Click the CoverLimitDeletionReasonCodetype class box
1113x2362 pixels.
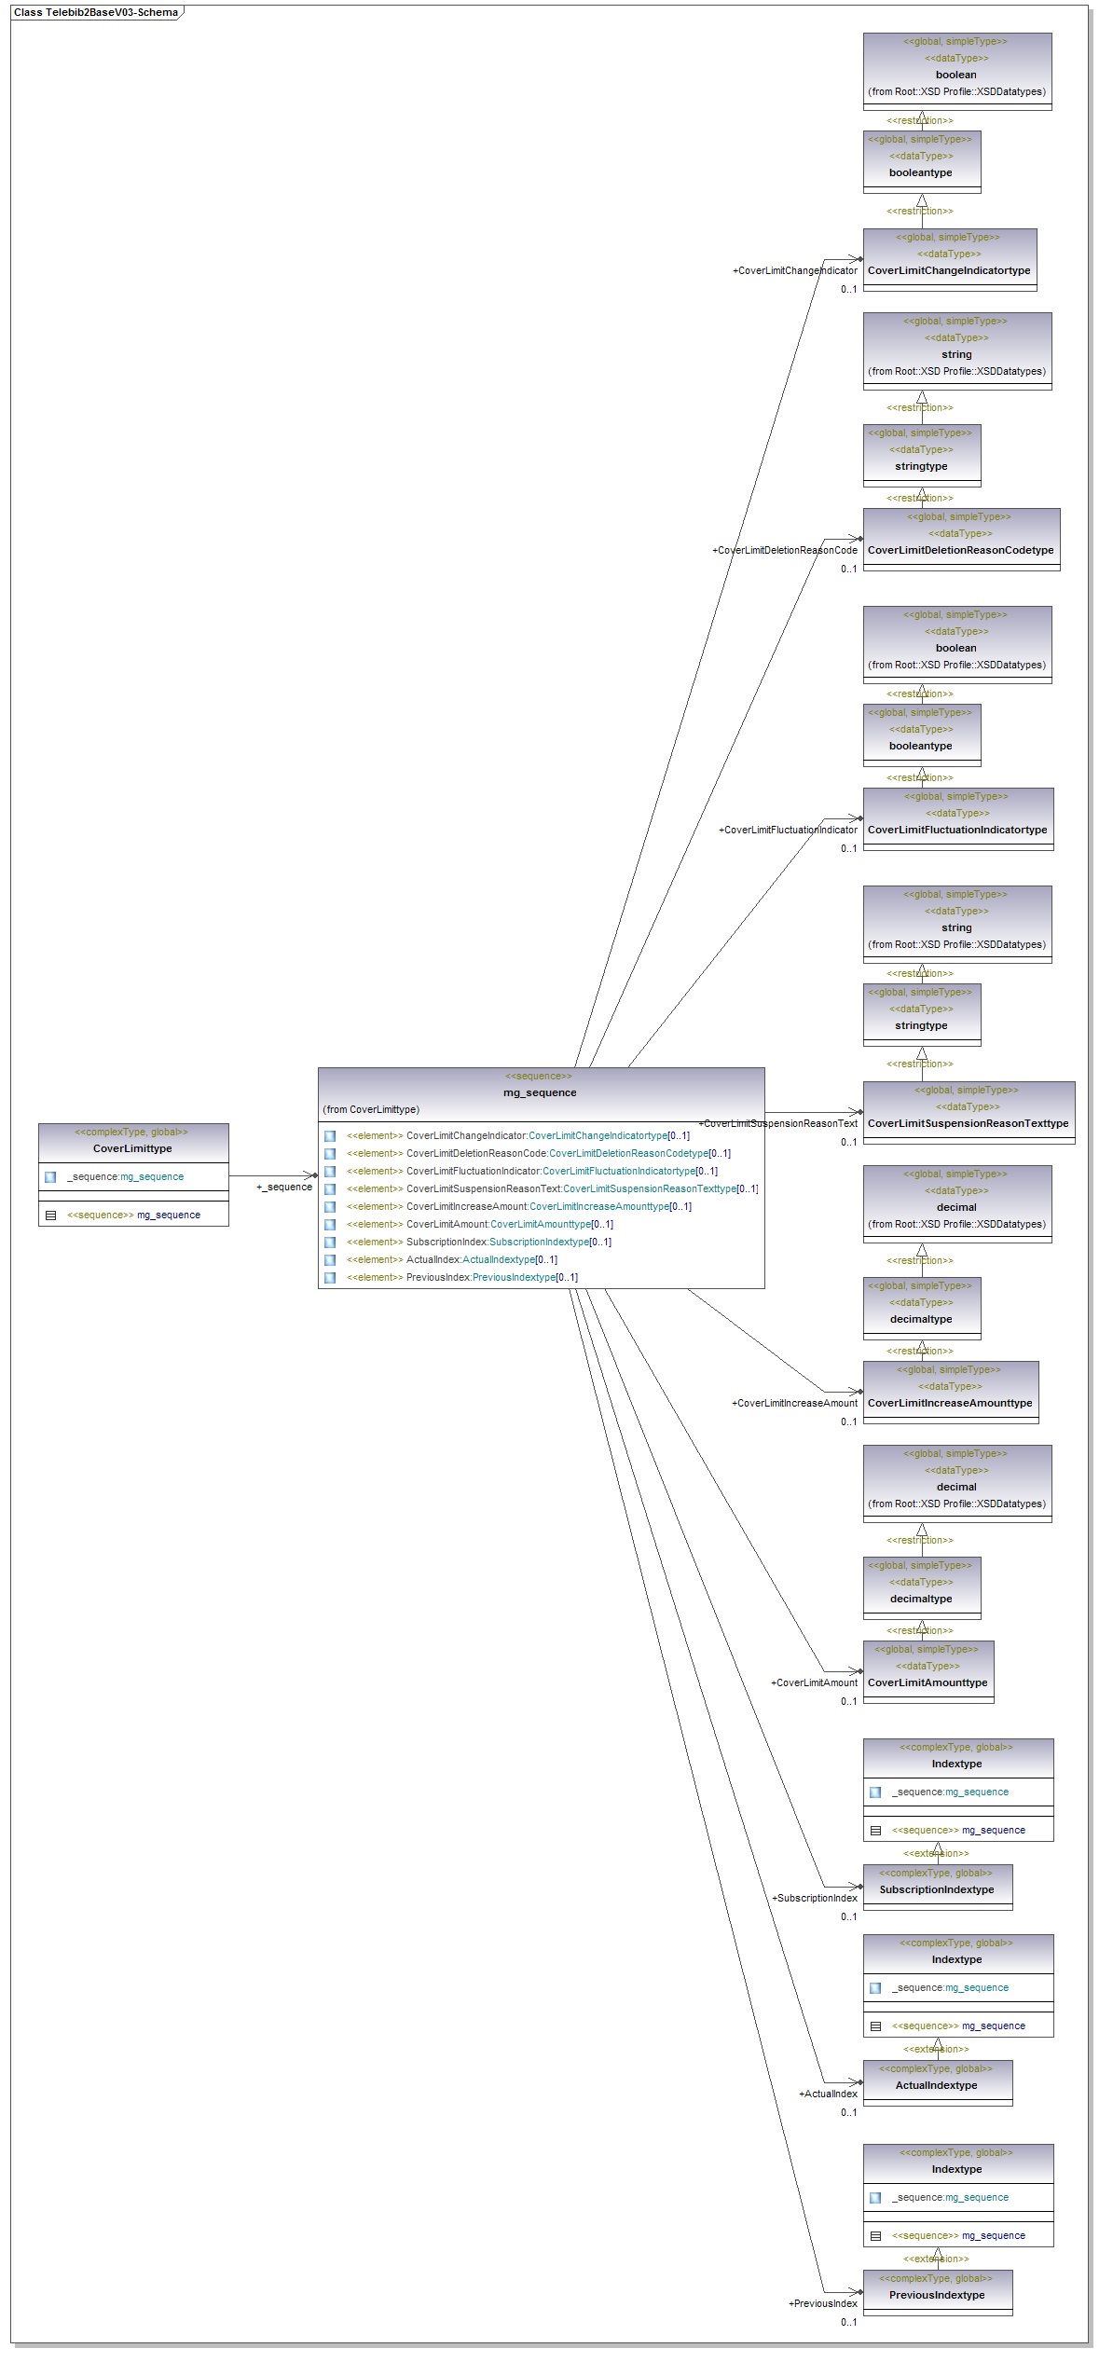(x=960, y=550)
